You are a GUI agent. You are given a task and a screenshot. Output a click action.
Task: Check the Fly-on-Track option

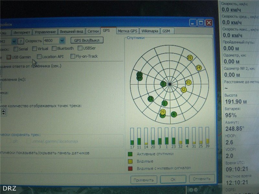pos(73,56)
